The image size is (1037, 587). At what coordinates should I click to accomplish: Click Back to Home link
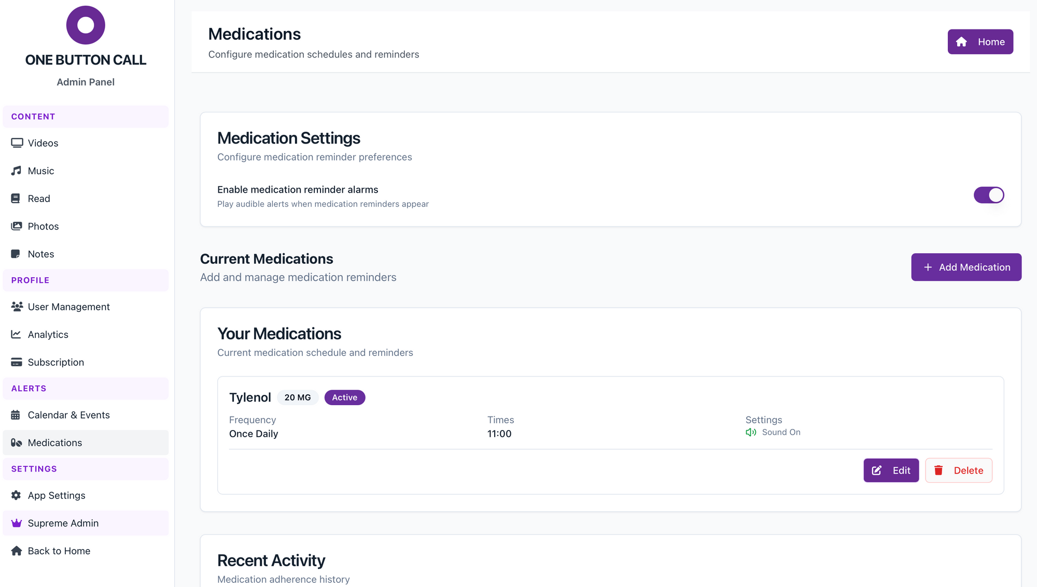59,551
